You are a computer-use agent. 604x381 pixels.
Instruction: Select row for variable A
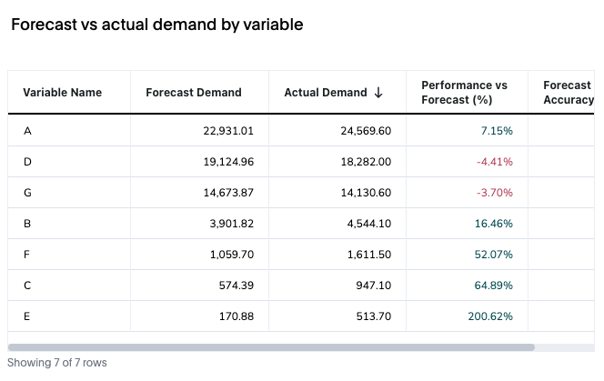(x=27, y=131)
